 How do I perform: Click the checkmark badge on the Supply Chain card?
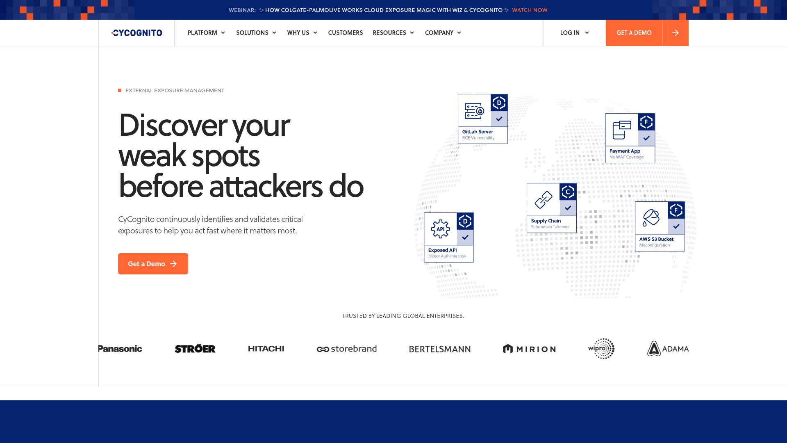coord(568,208)
